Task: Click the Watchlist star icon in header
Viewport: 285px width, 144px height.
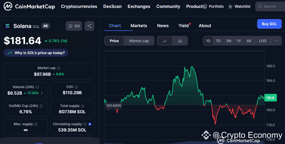Action: click(230, 7)
